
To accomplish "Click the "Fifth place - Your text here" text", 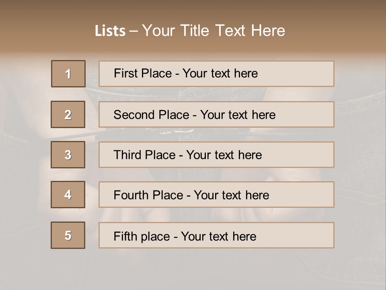I will click(x=185, y=236).
